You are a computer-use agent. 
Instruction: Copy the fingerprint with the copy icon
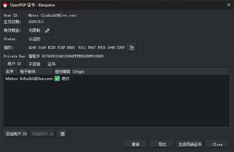pos(132,48)
